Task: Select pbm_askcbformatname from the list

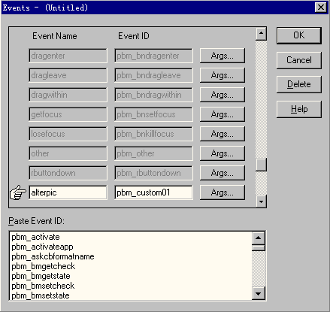Action: coord(53,256)
